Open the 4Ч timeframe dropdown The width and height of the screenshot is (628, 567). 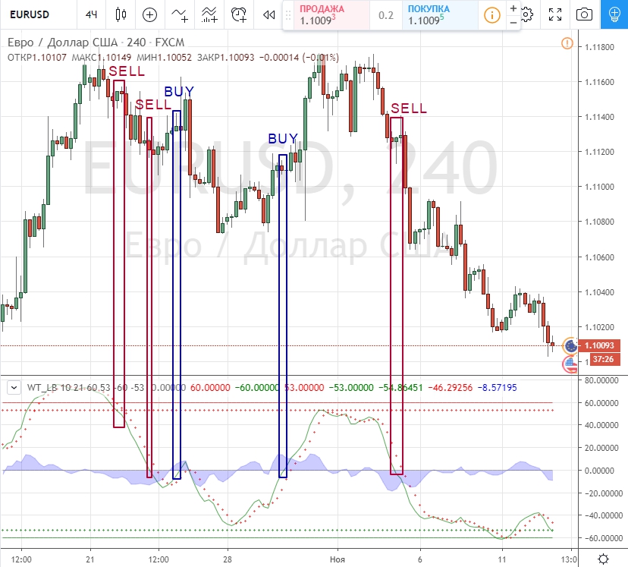pyautogui.click(x=91, y=14)
